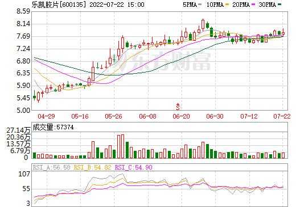Image resolution: width=296 pixels, height=207 pixels.
Task: Click the 2022-07-22 15:00 timestamp
Action: 117,5
